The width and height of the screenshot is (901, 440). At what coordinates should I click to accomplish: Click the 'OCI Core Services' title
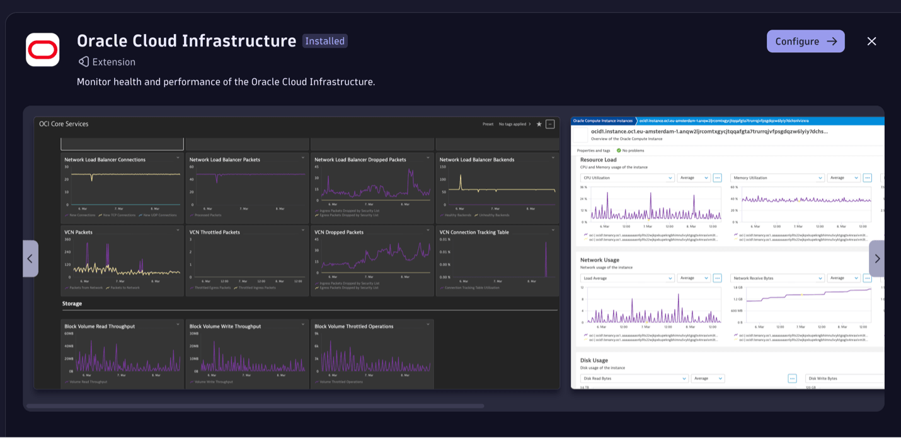pyautogui.click(x=64, y=124)
